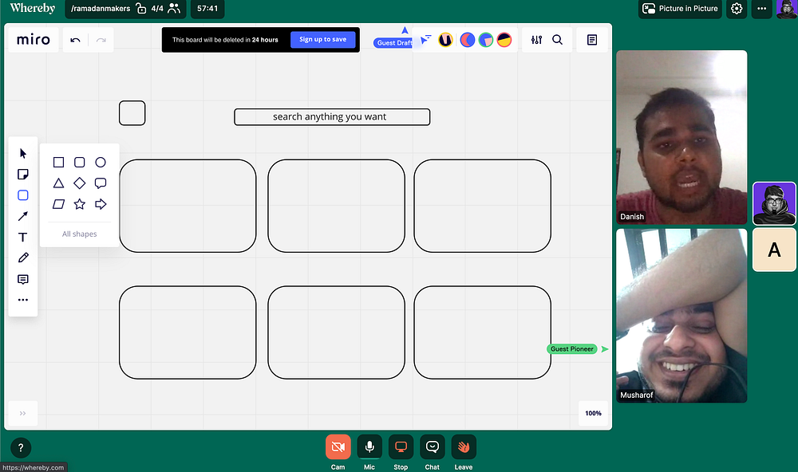Click the Guest Pioneer cursor label
798x472 pixels.
(572, 349)
